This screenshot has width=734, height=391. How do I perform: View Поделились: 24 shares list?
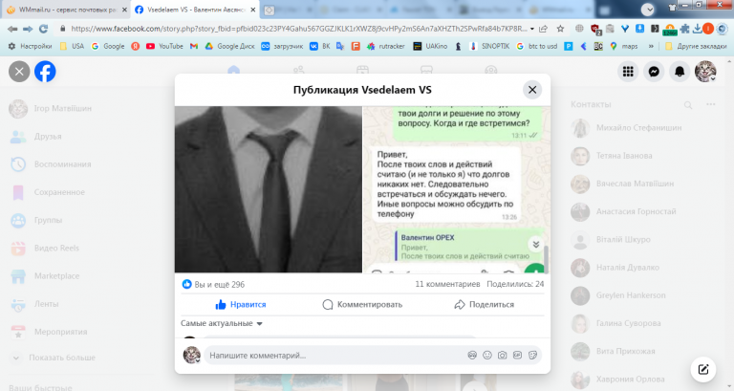tap(515, 284)
